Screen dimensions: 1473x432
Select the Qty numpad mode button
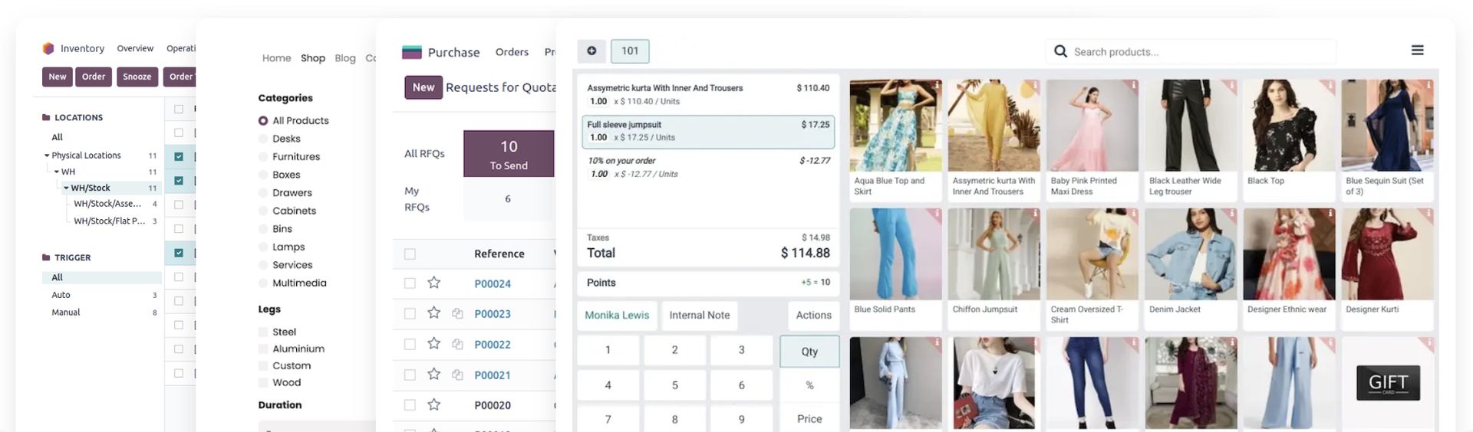[809, 352]
